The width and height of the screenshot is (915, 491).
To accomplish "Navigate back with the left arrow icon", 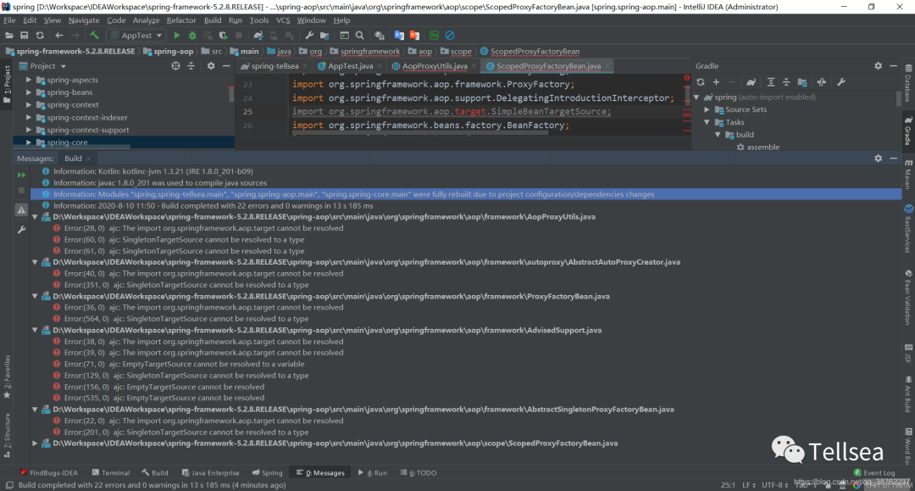I will coord(59,36).
